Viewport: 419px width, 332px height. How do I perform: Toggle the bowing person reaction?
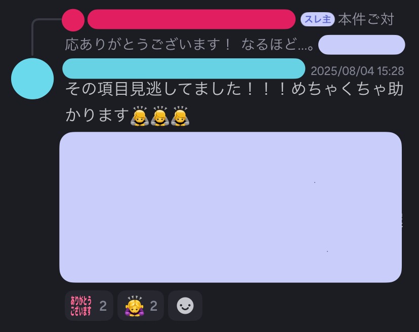point(141,306)
